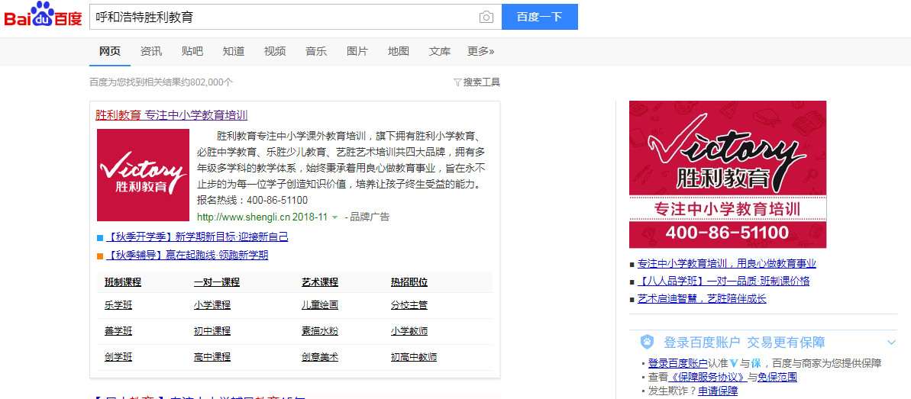Open the 视频 tab
911x399 pixels.
pos(275,51)
